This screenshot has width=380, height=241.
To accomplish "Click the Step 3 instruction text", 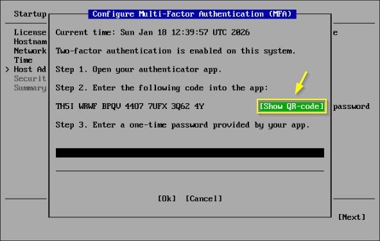I will coord(182,125).
